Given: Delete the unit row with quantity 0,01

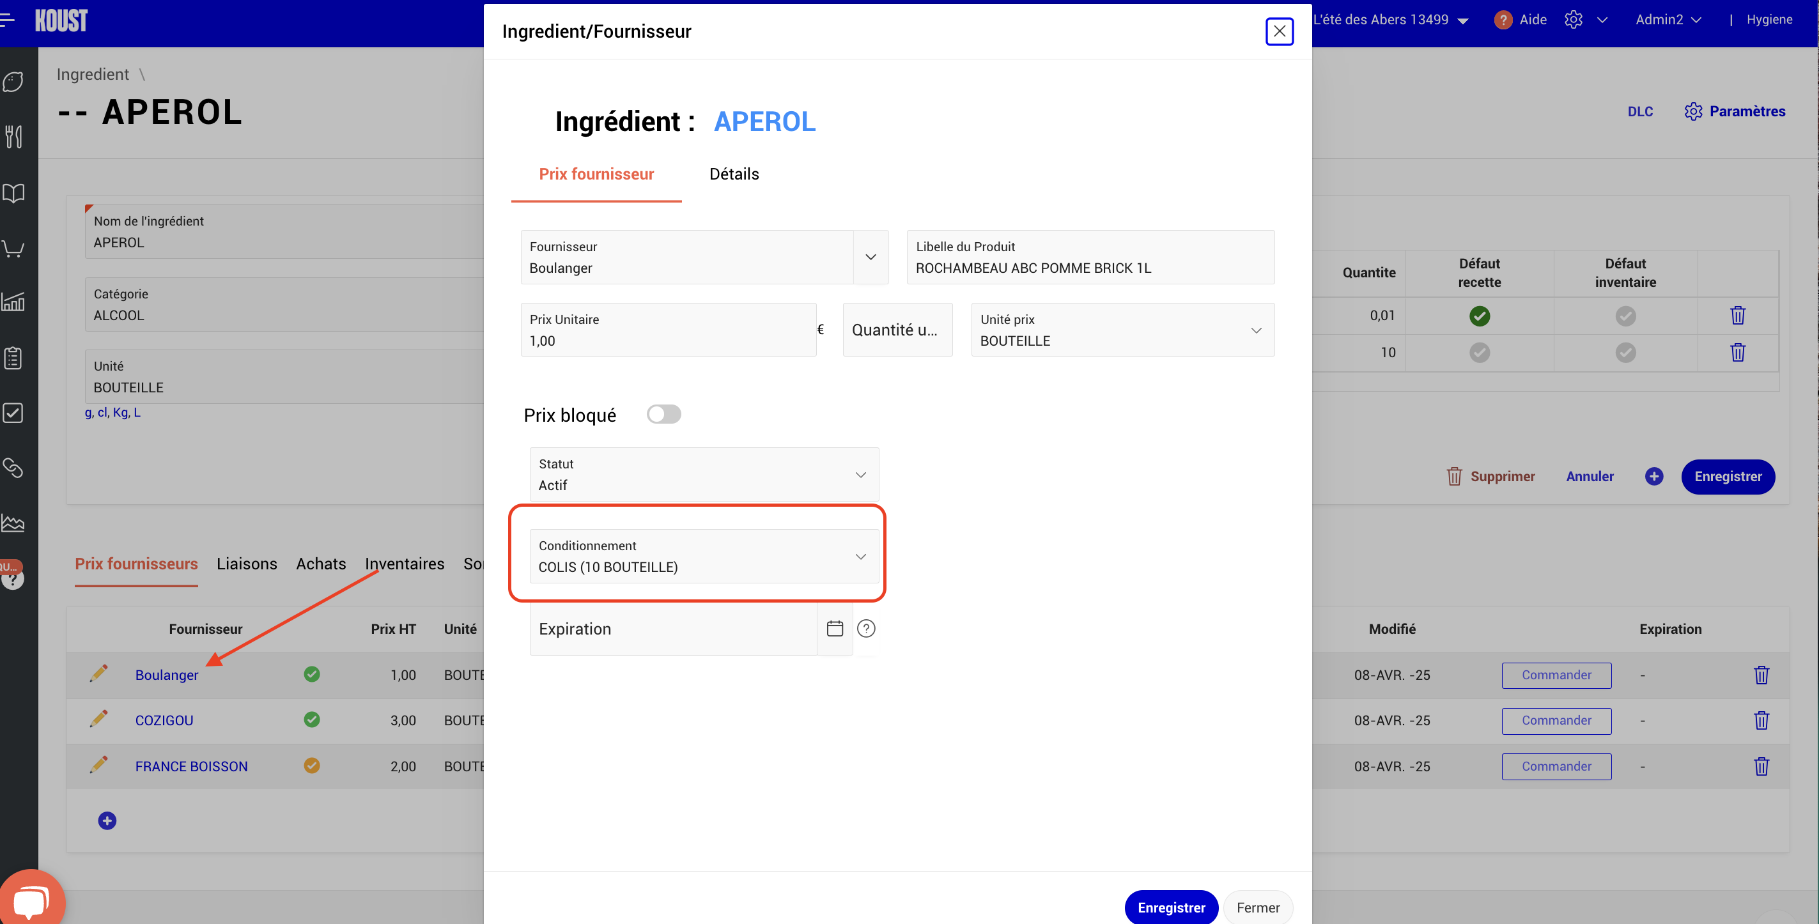Looking at the screenshot, I should [1738, 315].
